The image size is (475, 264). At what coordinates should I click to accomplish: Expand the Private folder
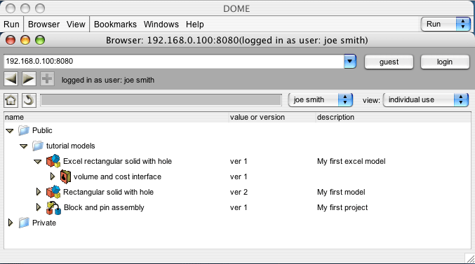[x=11, y=223]
